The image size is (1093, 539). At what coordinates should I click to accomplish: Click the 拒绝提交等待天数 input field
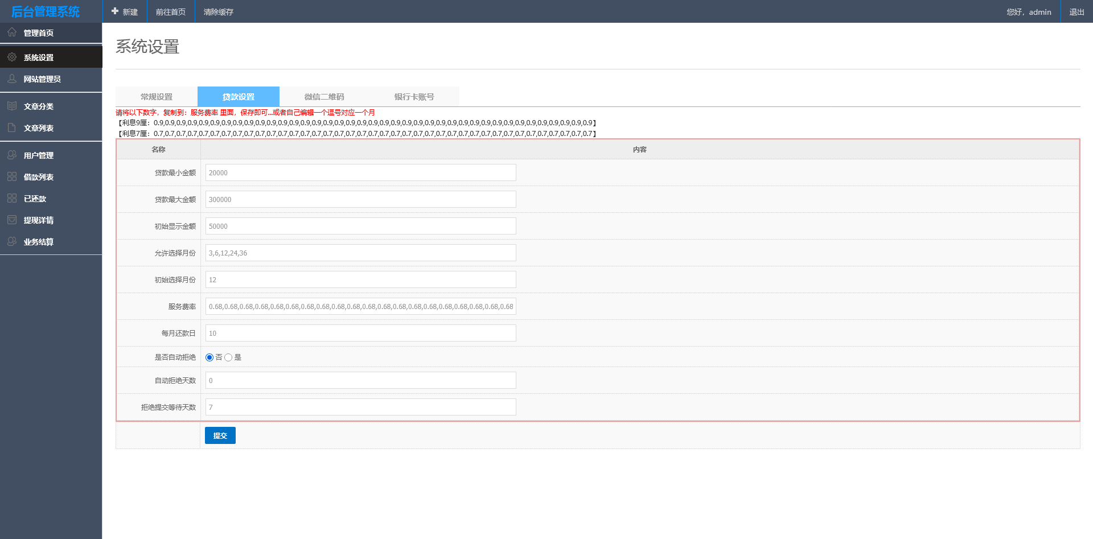361,407
